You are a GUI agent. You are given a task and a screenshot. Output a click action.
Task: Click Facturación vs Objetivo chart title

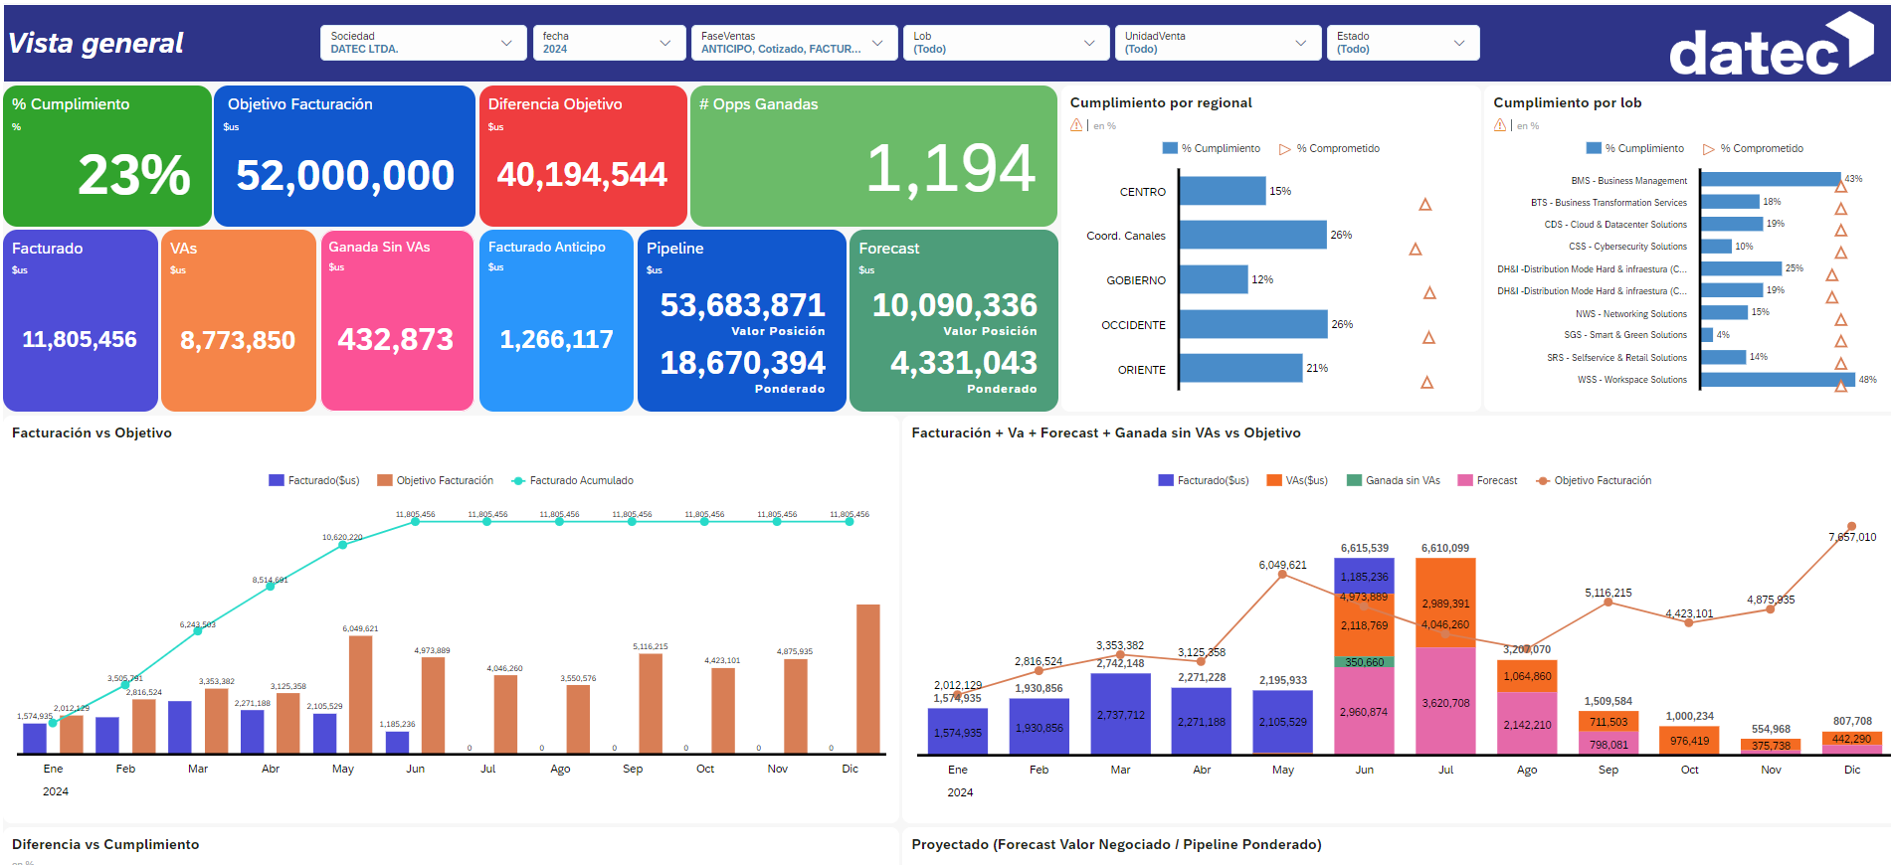pyautogui.click(x=92, y=432)
